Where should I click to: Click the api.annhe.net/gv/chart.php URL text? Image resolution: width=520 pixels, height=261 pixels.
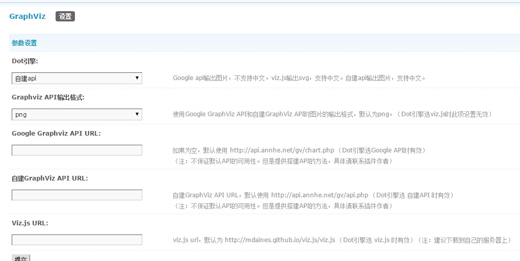tap(282, 150)
